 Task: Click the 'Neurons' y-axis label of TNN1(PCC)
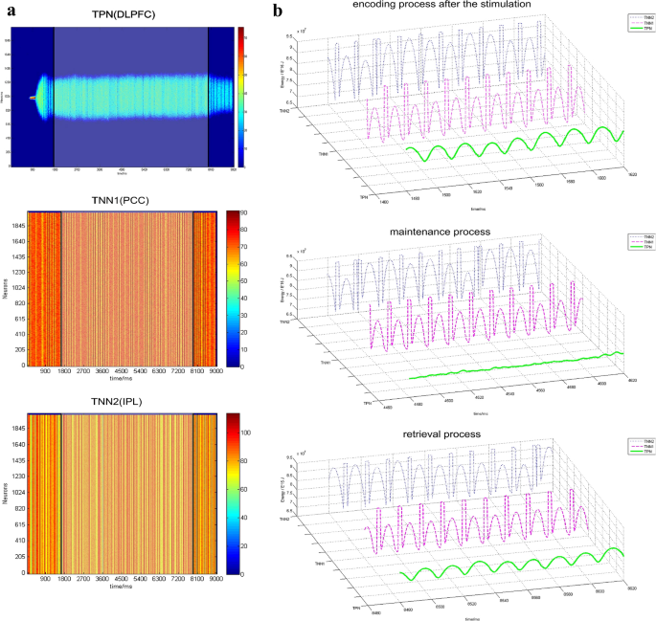(5, 289)
